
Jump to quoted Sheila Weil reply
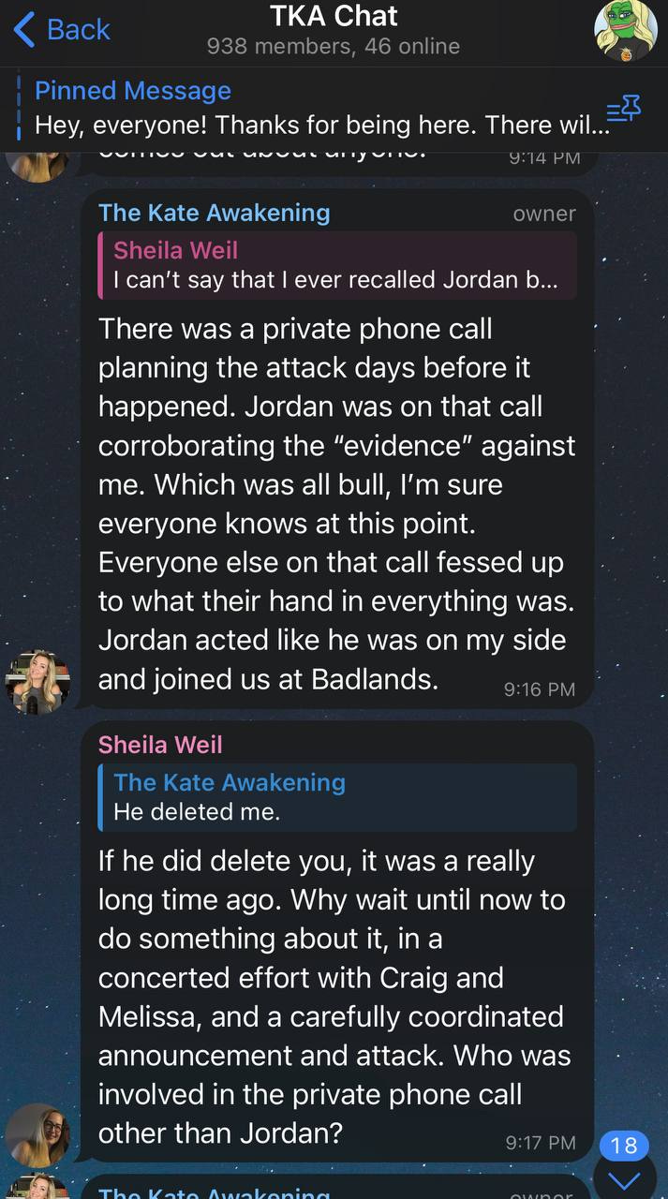click(337, 265)
